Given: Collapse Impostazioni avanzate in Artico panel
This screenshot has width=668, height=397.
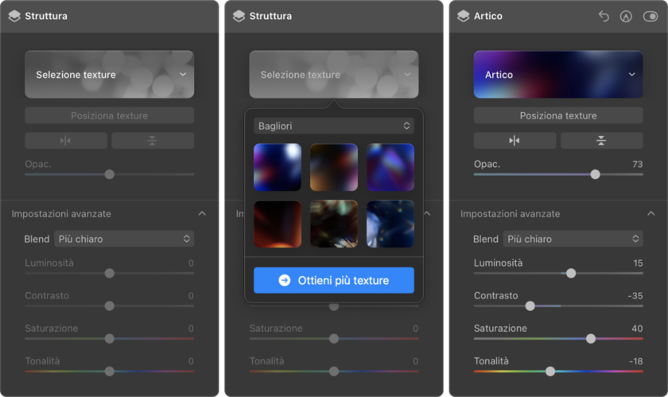Looking at the screenshot, I should [x=651, y=214].
